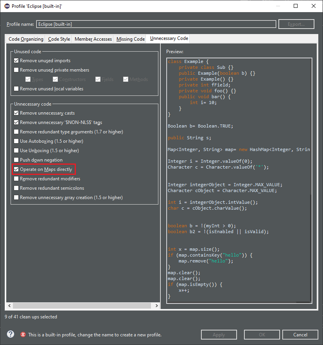This screenshot has width=323, height=345.
Task: Open the Code Style tab
Action: (x=59, y=39)
